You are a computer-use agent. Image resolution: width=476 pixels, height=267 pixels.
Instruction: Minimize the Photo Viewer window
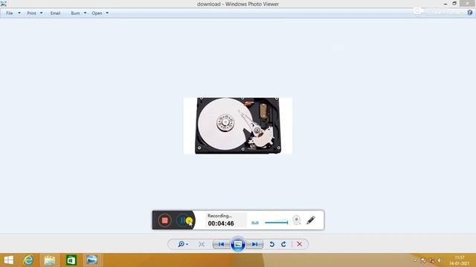446,4
